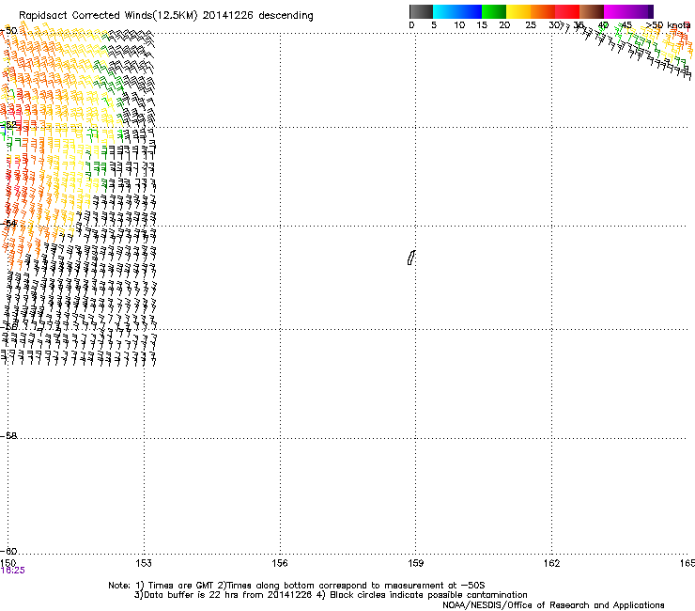Click the '15' label under the color bar
The height and width of the screenshot is (611, 695).
(482, 25)
